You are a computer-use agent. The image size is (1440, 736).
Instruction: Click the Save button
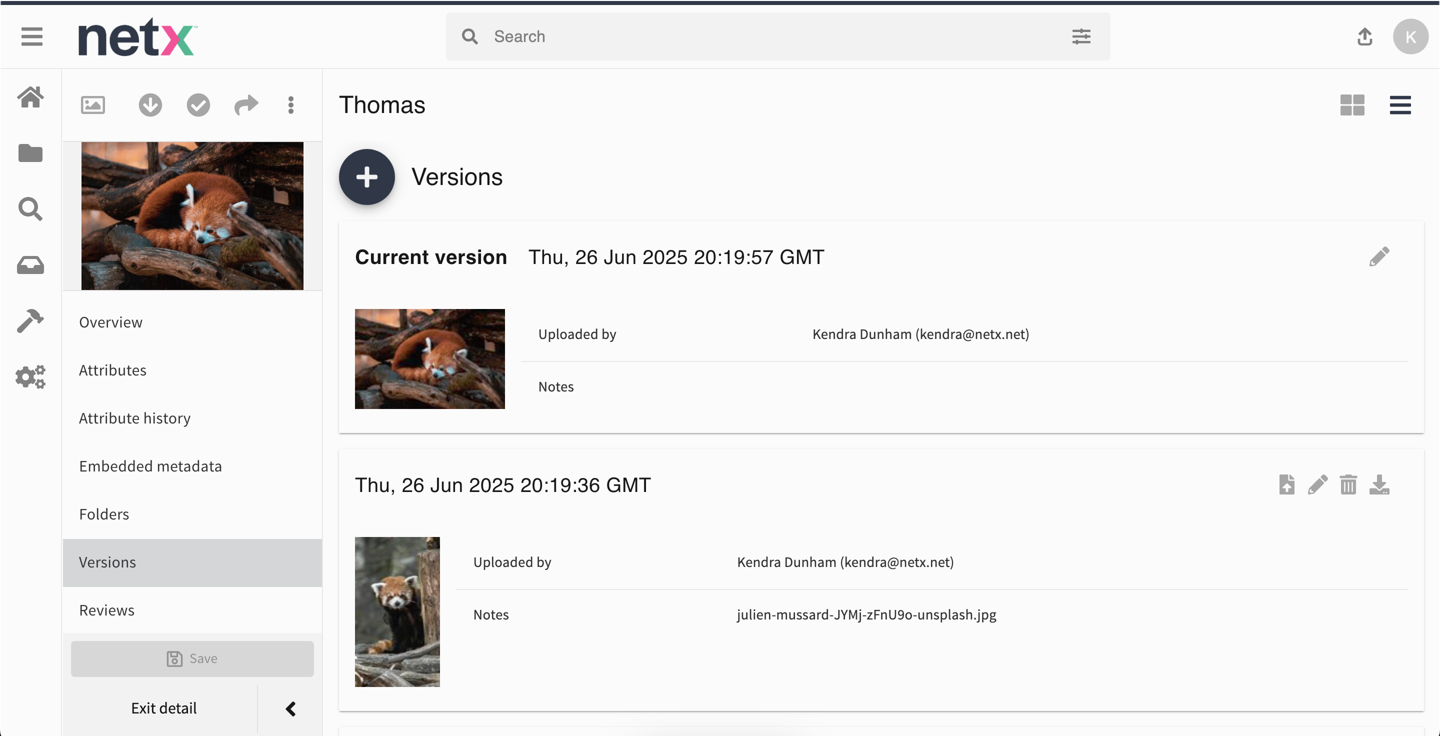[x=191, y=659]
